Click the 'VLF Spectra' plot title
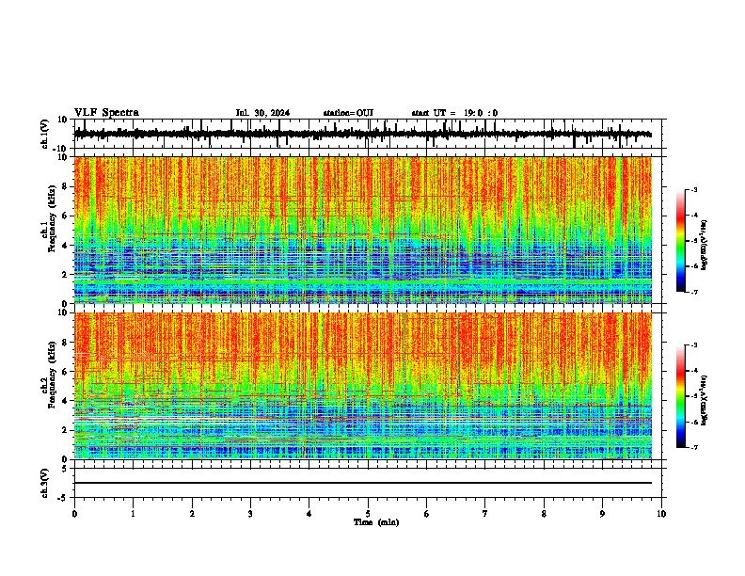This screenshot has width=745, height=576. click(106, 113)
